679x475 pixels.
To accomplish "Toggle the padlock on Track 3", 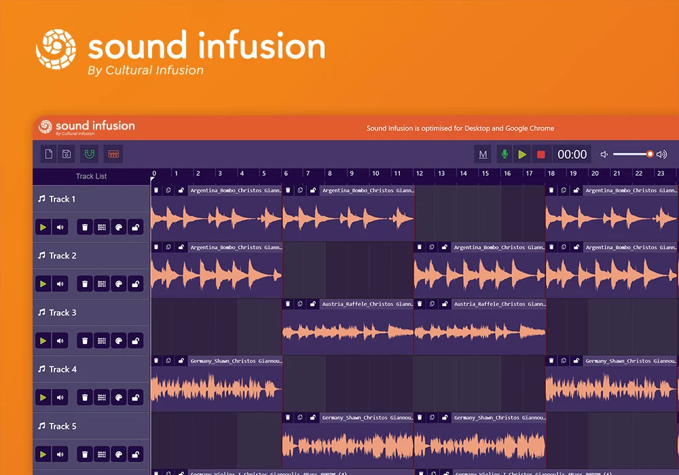I will (136, 341).
